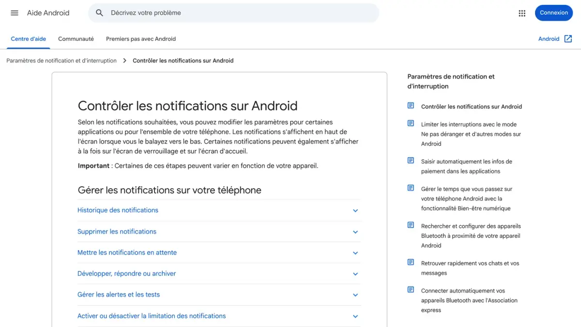Click Gérer les alertes et les tests text
Viewport: 581px width, 327px height.
[x=119, y=295]
